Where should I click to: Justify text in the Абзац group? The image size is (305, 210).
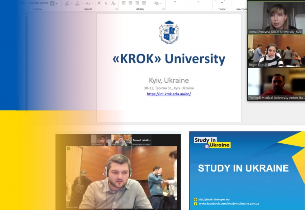(144, 3)
